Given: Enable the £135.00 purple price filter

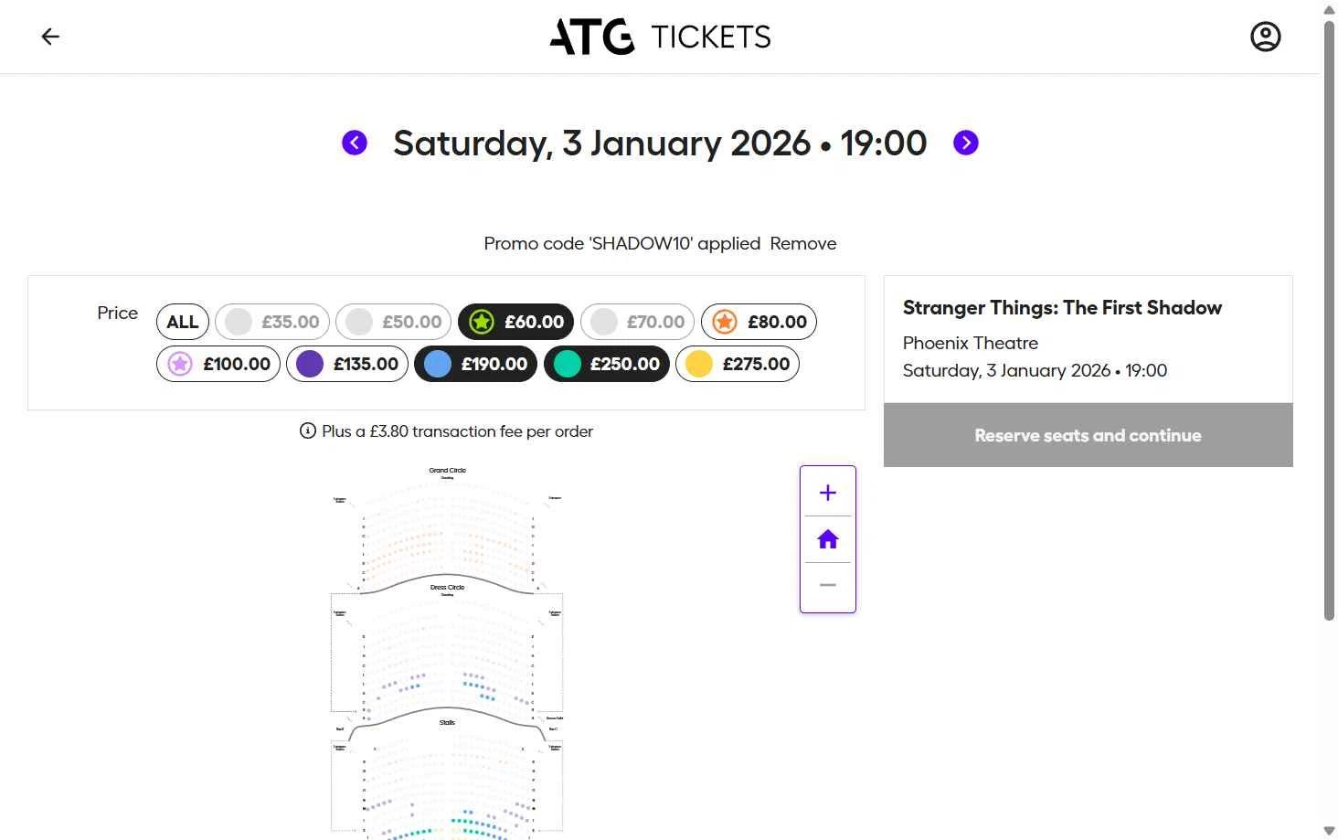Looking at the screenshot, I should tap(347, 364).
